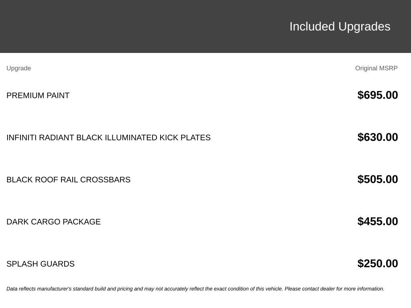
Task: Click the dark gray header banner
Action: tap(205, 26)
